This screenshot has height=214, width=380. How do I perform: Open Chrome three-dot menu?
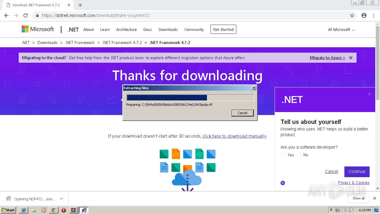(x=373, y=15)
